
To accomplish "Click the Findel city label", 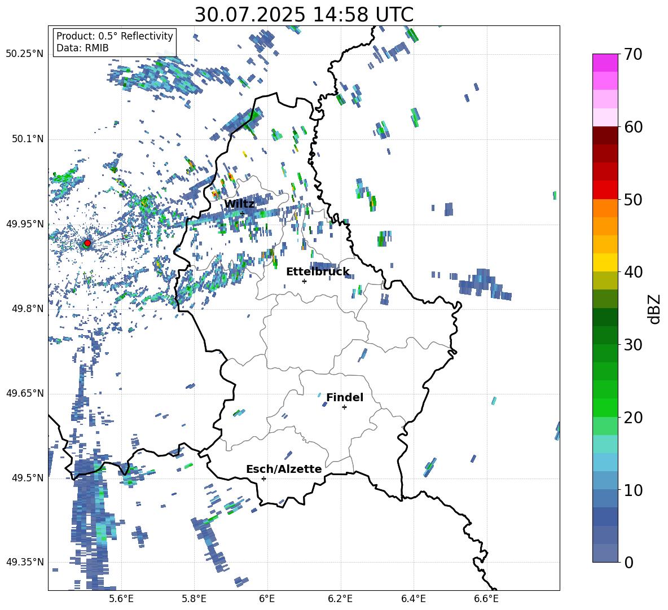I will tap(345, 397).
